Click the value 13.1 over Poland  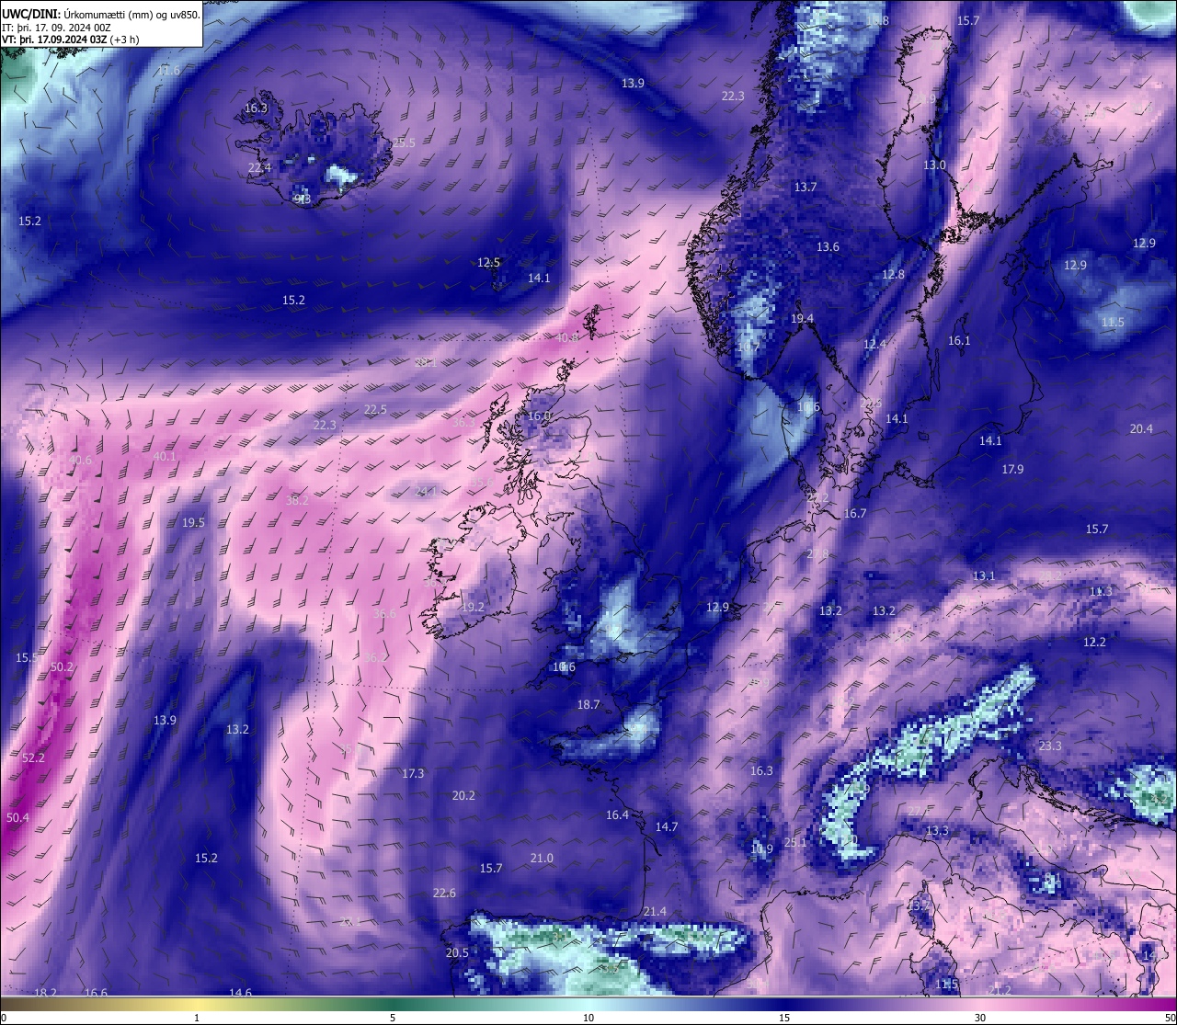tap(984, 575)
